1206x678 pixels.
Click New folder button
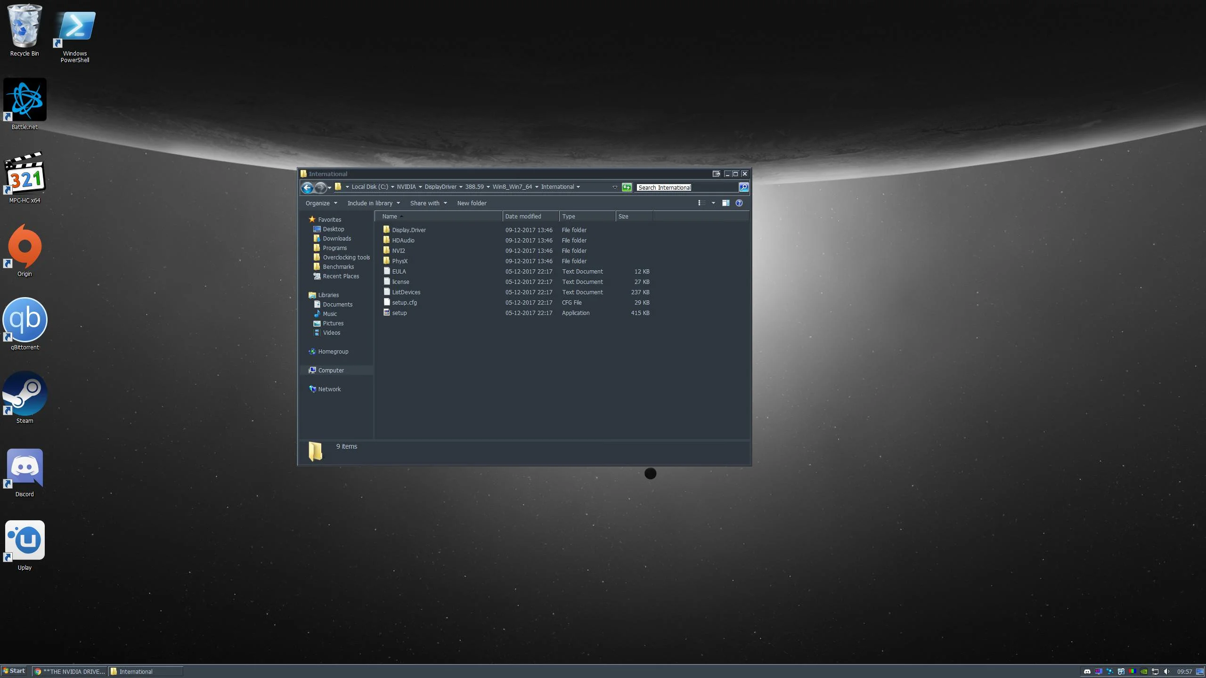pyautogui.click(x=472, y=203)
